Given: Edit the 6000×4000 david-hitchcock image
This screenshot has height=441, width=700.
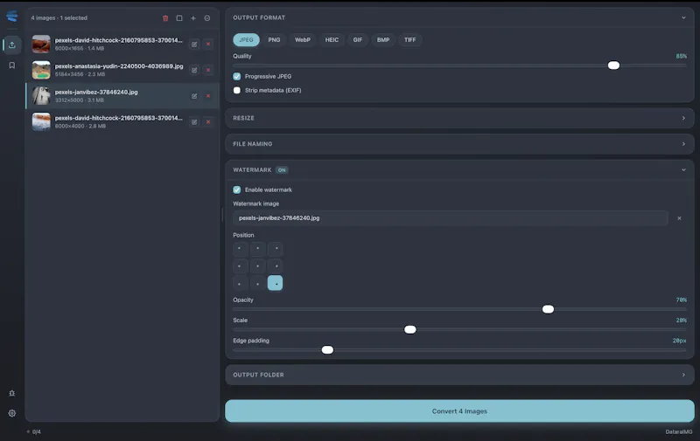Looking at the screenshot, I should point(194,121).
